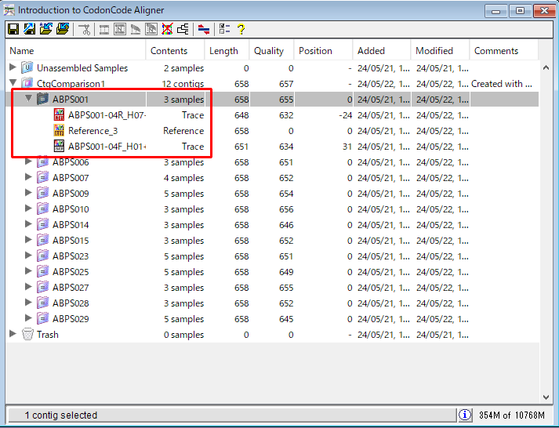This screenshot has width=559, height=428.
Task: Sort by the Quality column header
Action: [x=269, y=51]
